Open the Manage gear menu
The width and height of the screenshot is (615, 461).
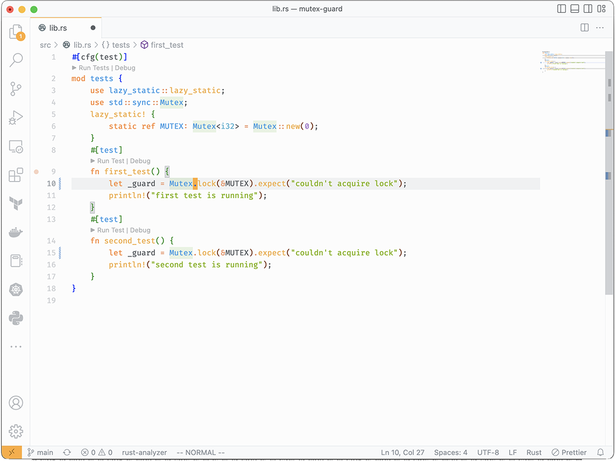coord(16,431)
